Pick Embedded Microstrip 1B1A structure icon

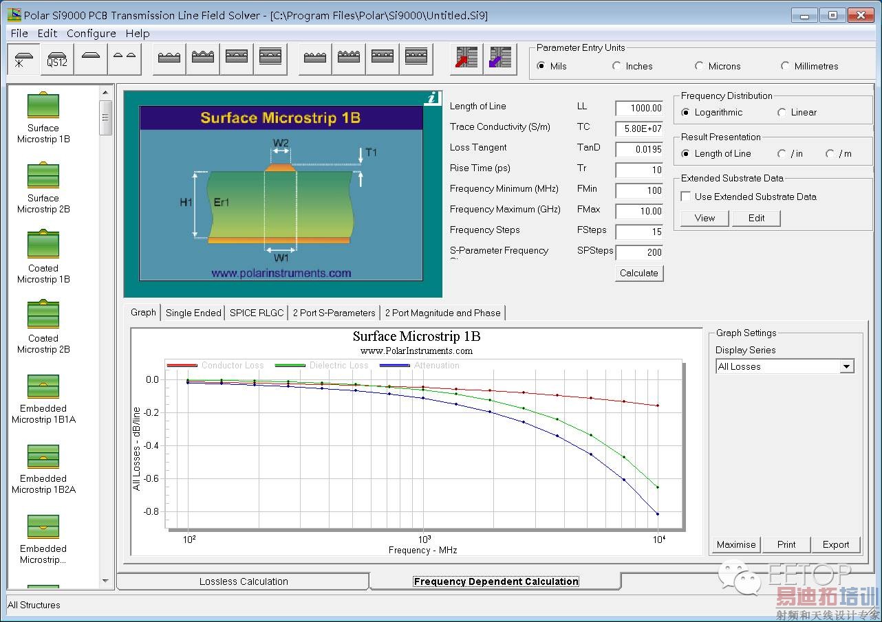pos(43,386)
